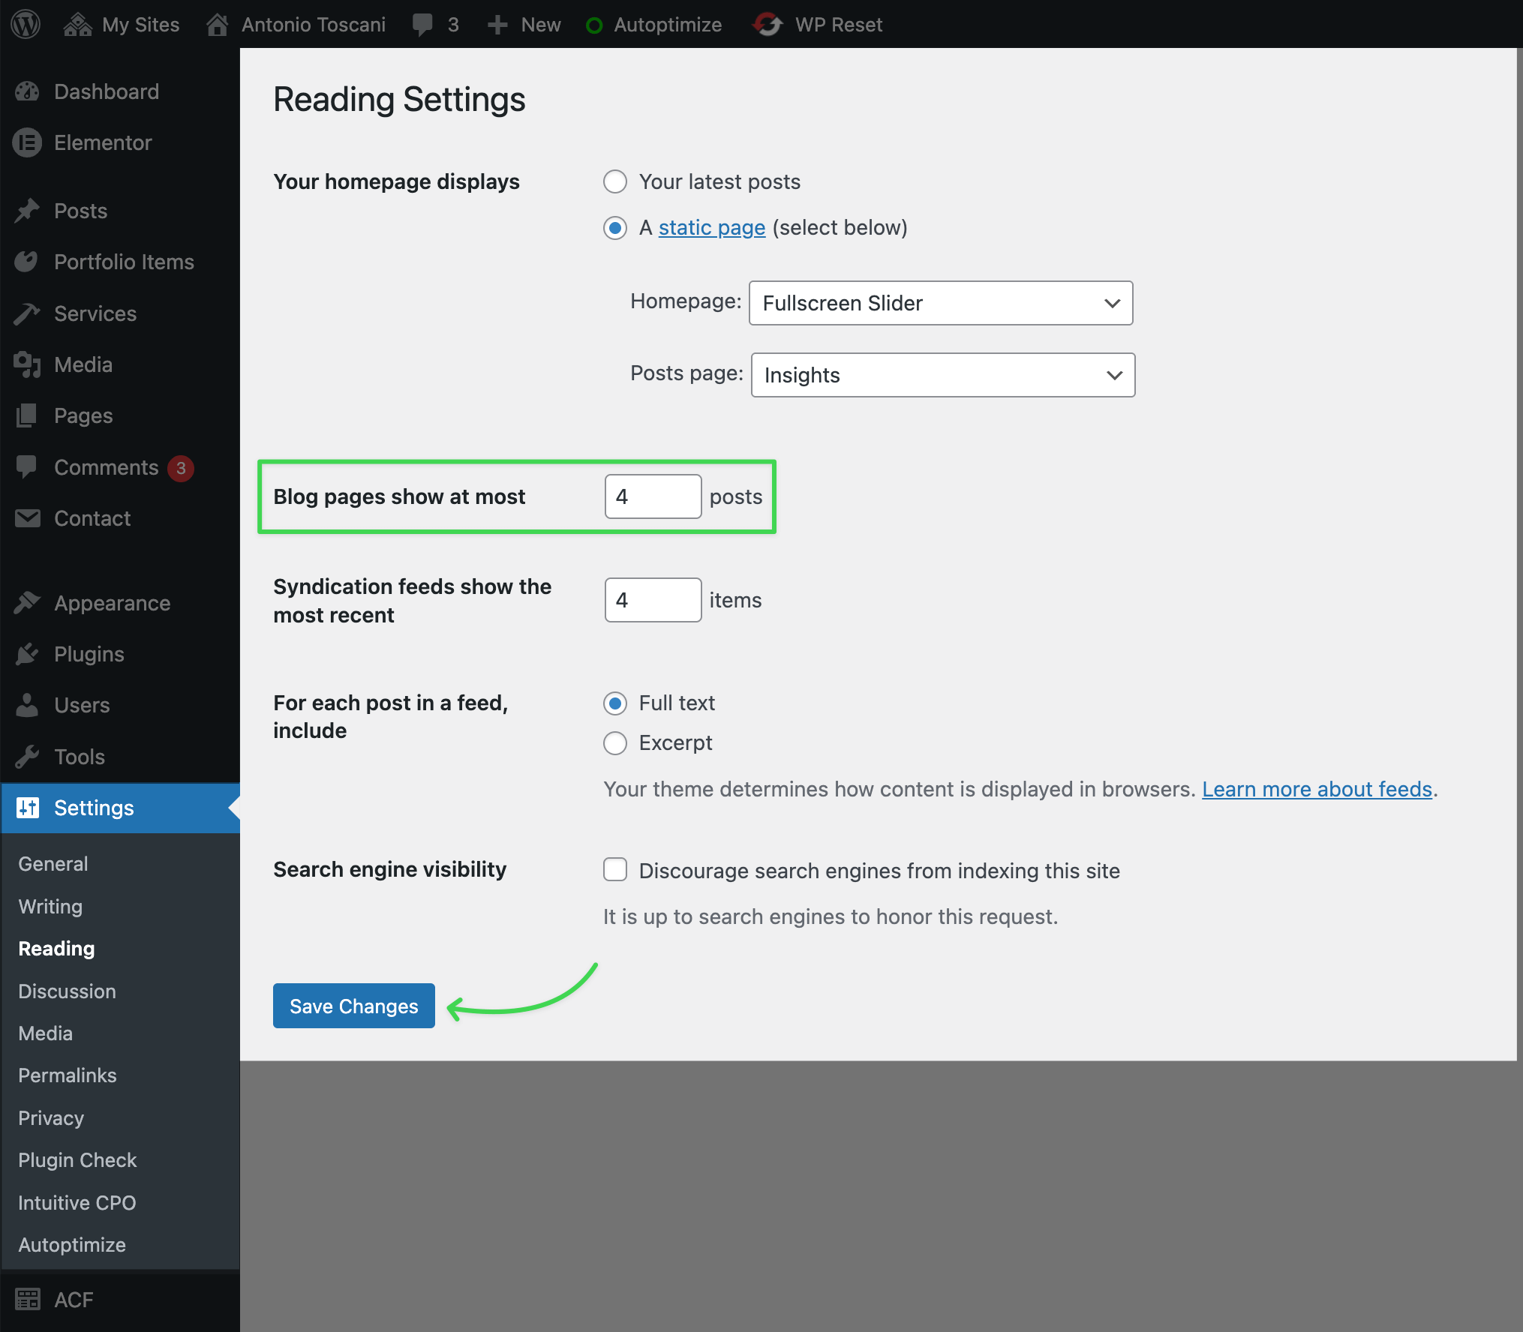Click the Contact envelope icon

[x=28, y=518]
